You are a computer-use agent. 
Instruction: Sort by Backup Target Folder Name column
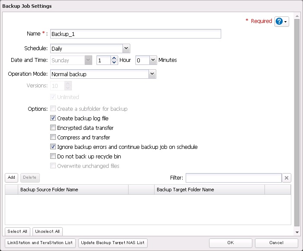210,190
